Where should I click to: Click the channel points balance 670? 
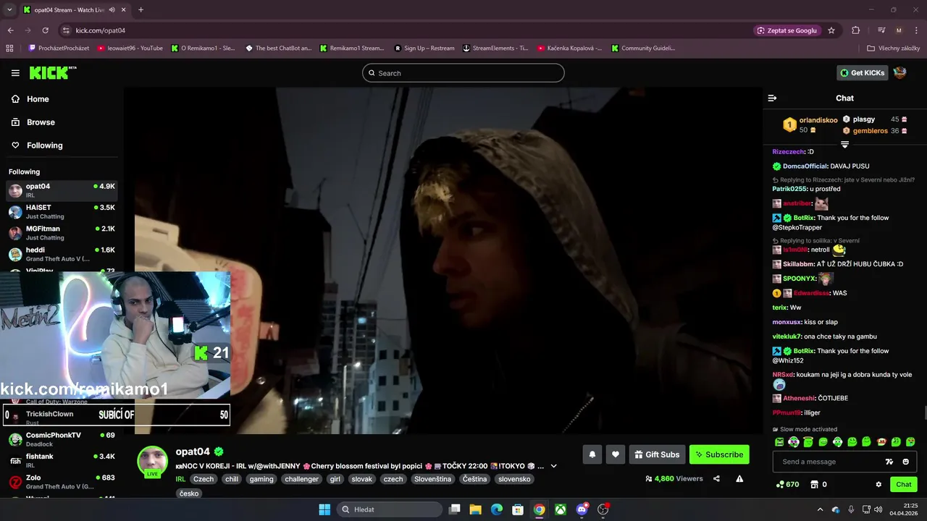point(787,484)
